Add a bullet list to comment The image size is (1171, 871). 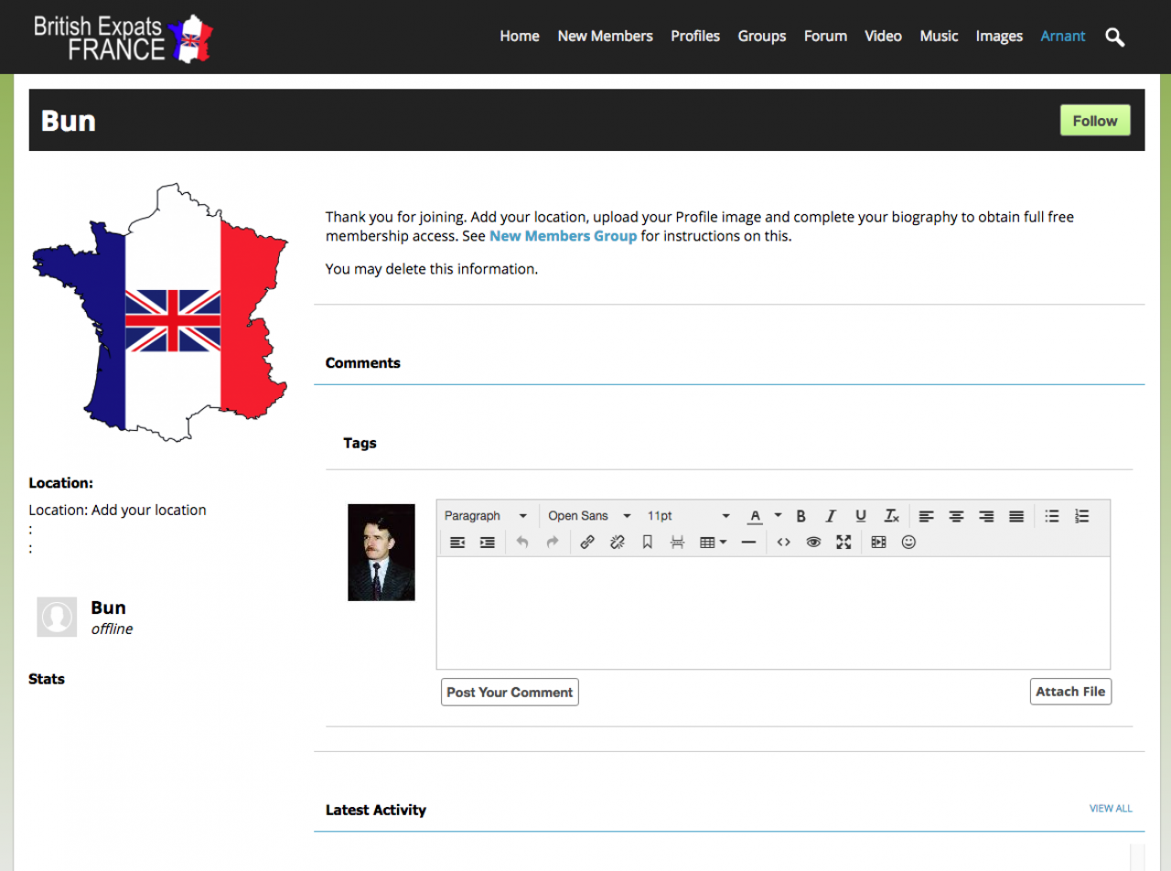1052,516
